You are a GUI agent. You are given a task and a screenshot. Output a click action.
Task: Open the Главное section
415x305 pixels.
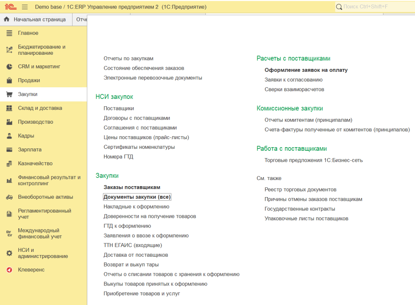click(x=43, y=33)
